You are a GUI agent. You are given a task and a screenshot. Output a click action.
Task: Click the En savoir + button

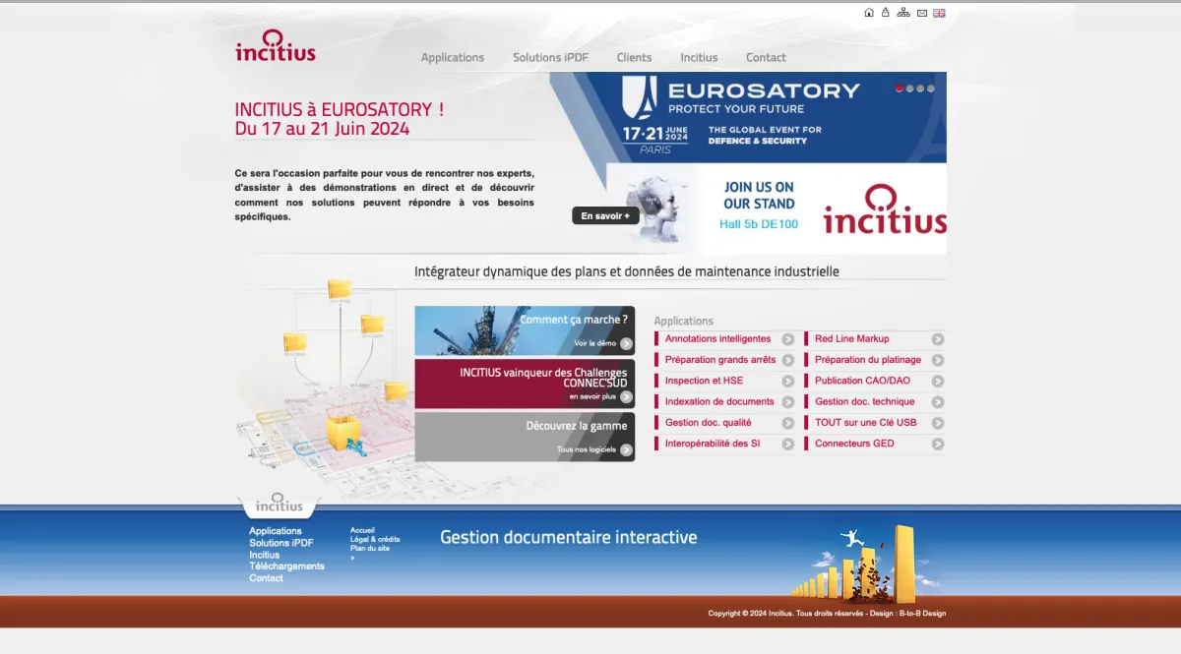(605, 215)
